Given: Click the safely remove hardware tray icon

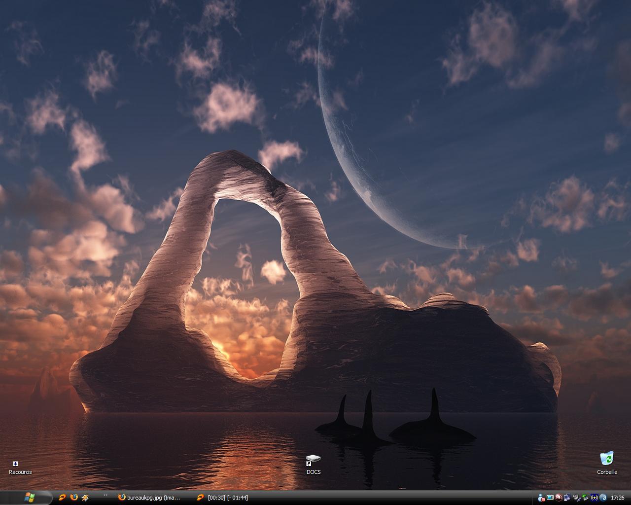Looking at the screenshot, I should 585,498.
